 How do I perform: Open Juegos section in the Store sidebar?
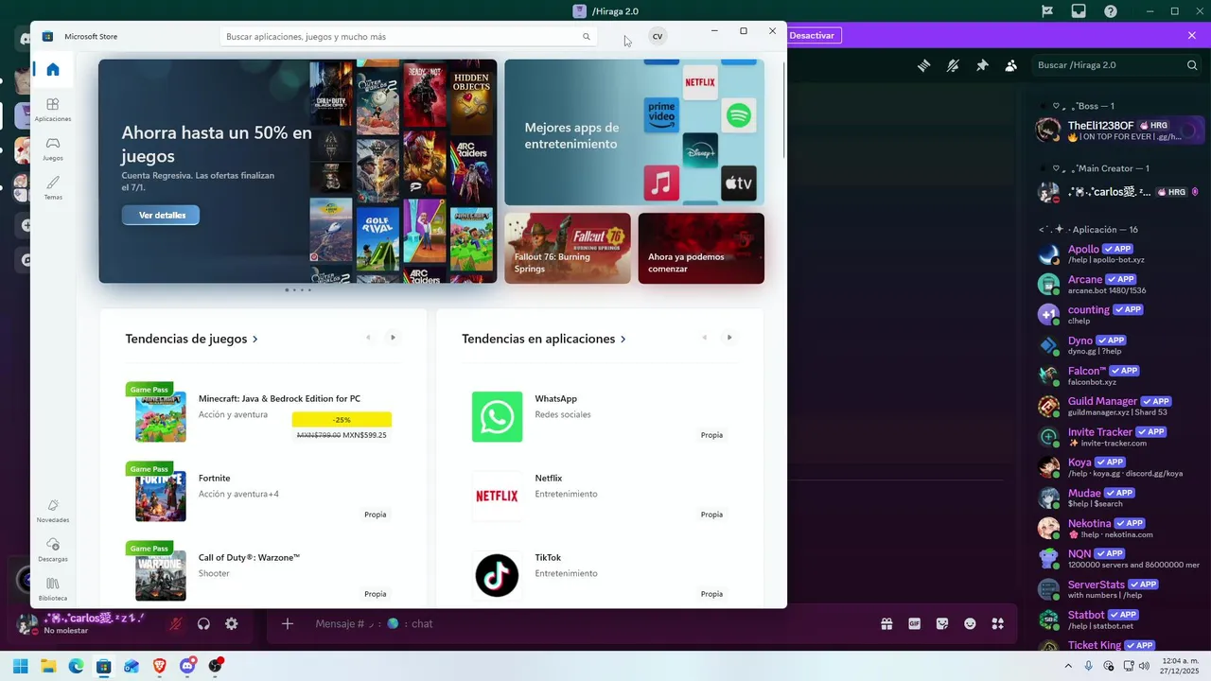[x=53, y=148]
